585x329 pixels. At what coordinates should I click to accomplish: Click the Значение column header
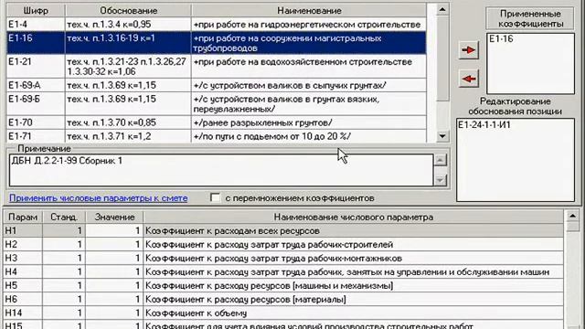click(114, 218)
